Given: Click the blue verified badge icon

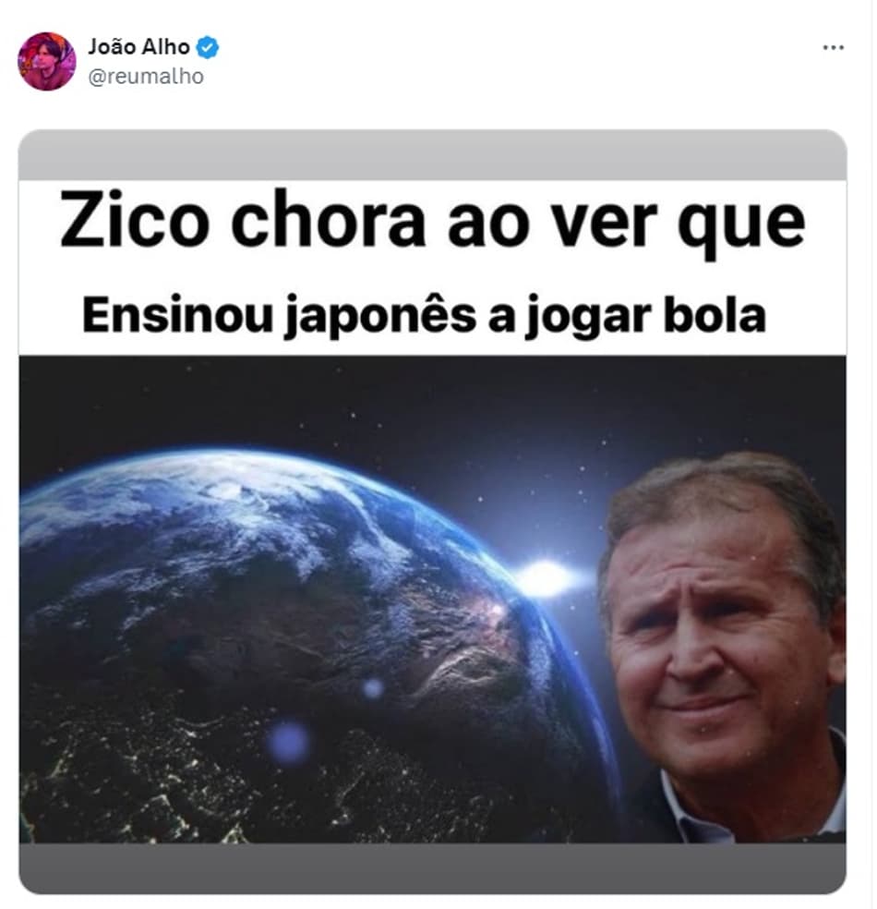Looking at the screenshot, I should [208, 47].
